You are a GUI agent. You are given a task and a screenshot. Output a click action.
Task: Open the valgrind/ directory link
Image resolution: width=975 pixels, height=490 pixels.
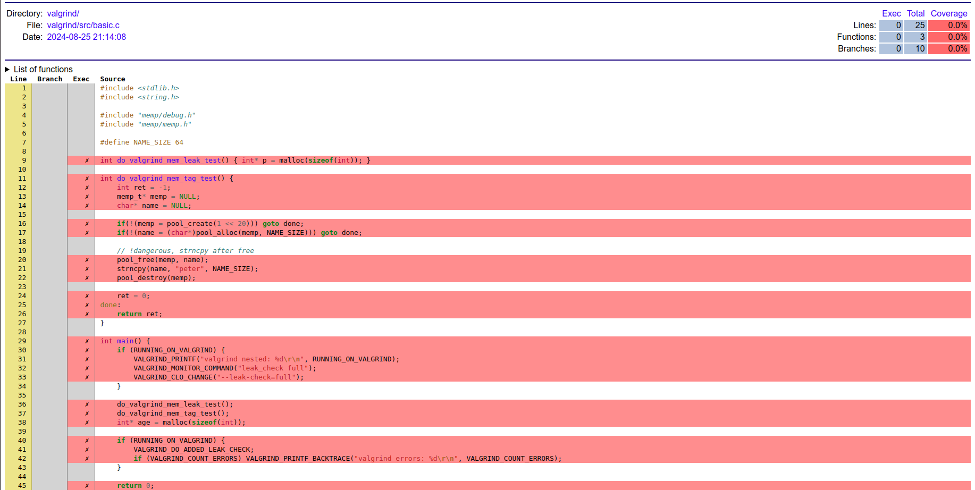tap(63, 14)
